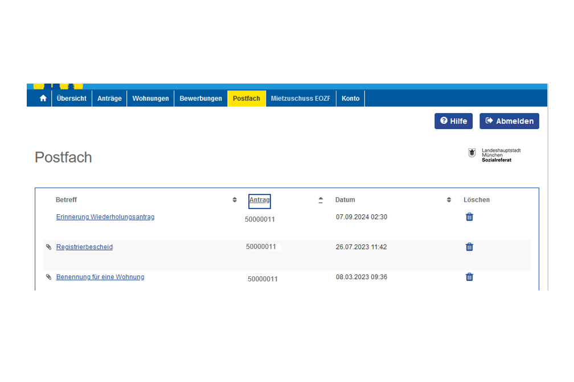Go to the Bewerbungen tab
This screenshot has width=574, height=382.
coord(200,98)
